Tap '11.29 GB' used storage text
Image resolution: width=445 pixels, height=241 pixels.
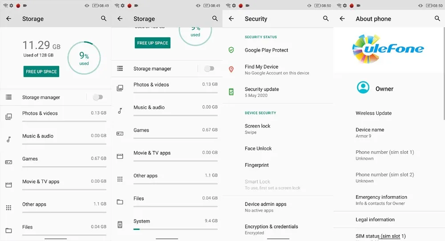(x=41, y=45)
